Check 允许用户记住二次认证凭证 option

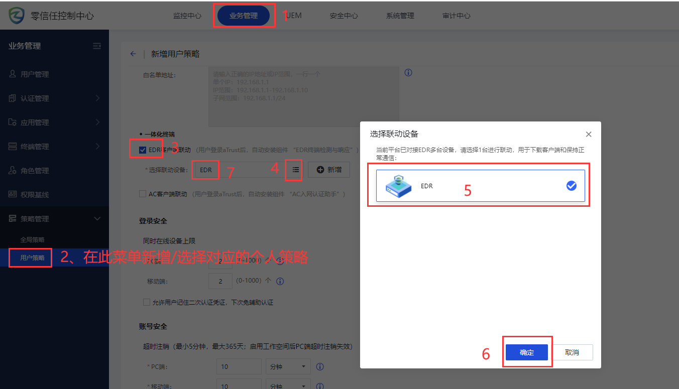pyautogui.click(x=147, y=302)
